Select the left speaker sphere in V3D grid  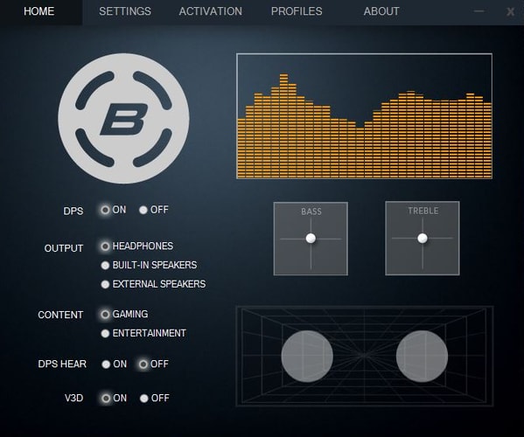(307, 357)
